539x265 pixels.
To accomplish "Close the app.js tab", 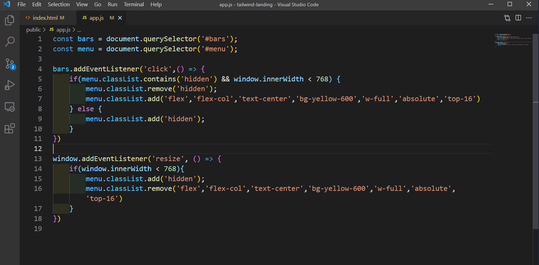I will [120, 18].
